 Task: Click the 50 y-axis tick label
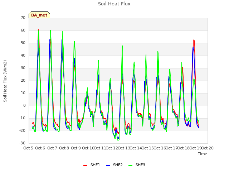tap(23, 43)
